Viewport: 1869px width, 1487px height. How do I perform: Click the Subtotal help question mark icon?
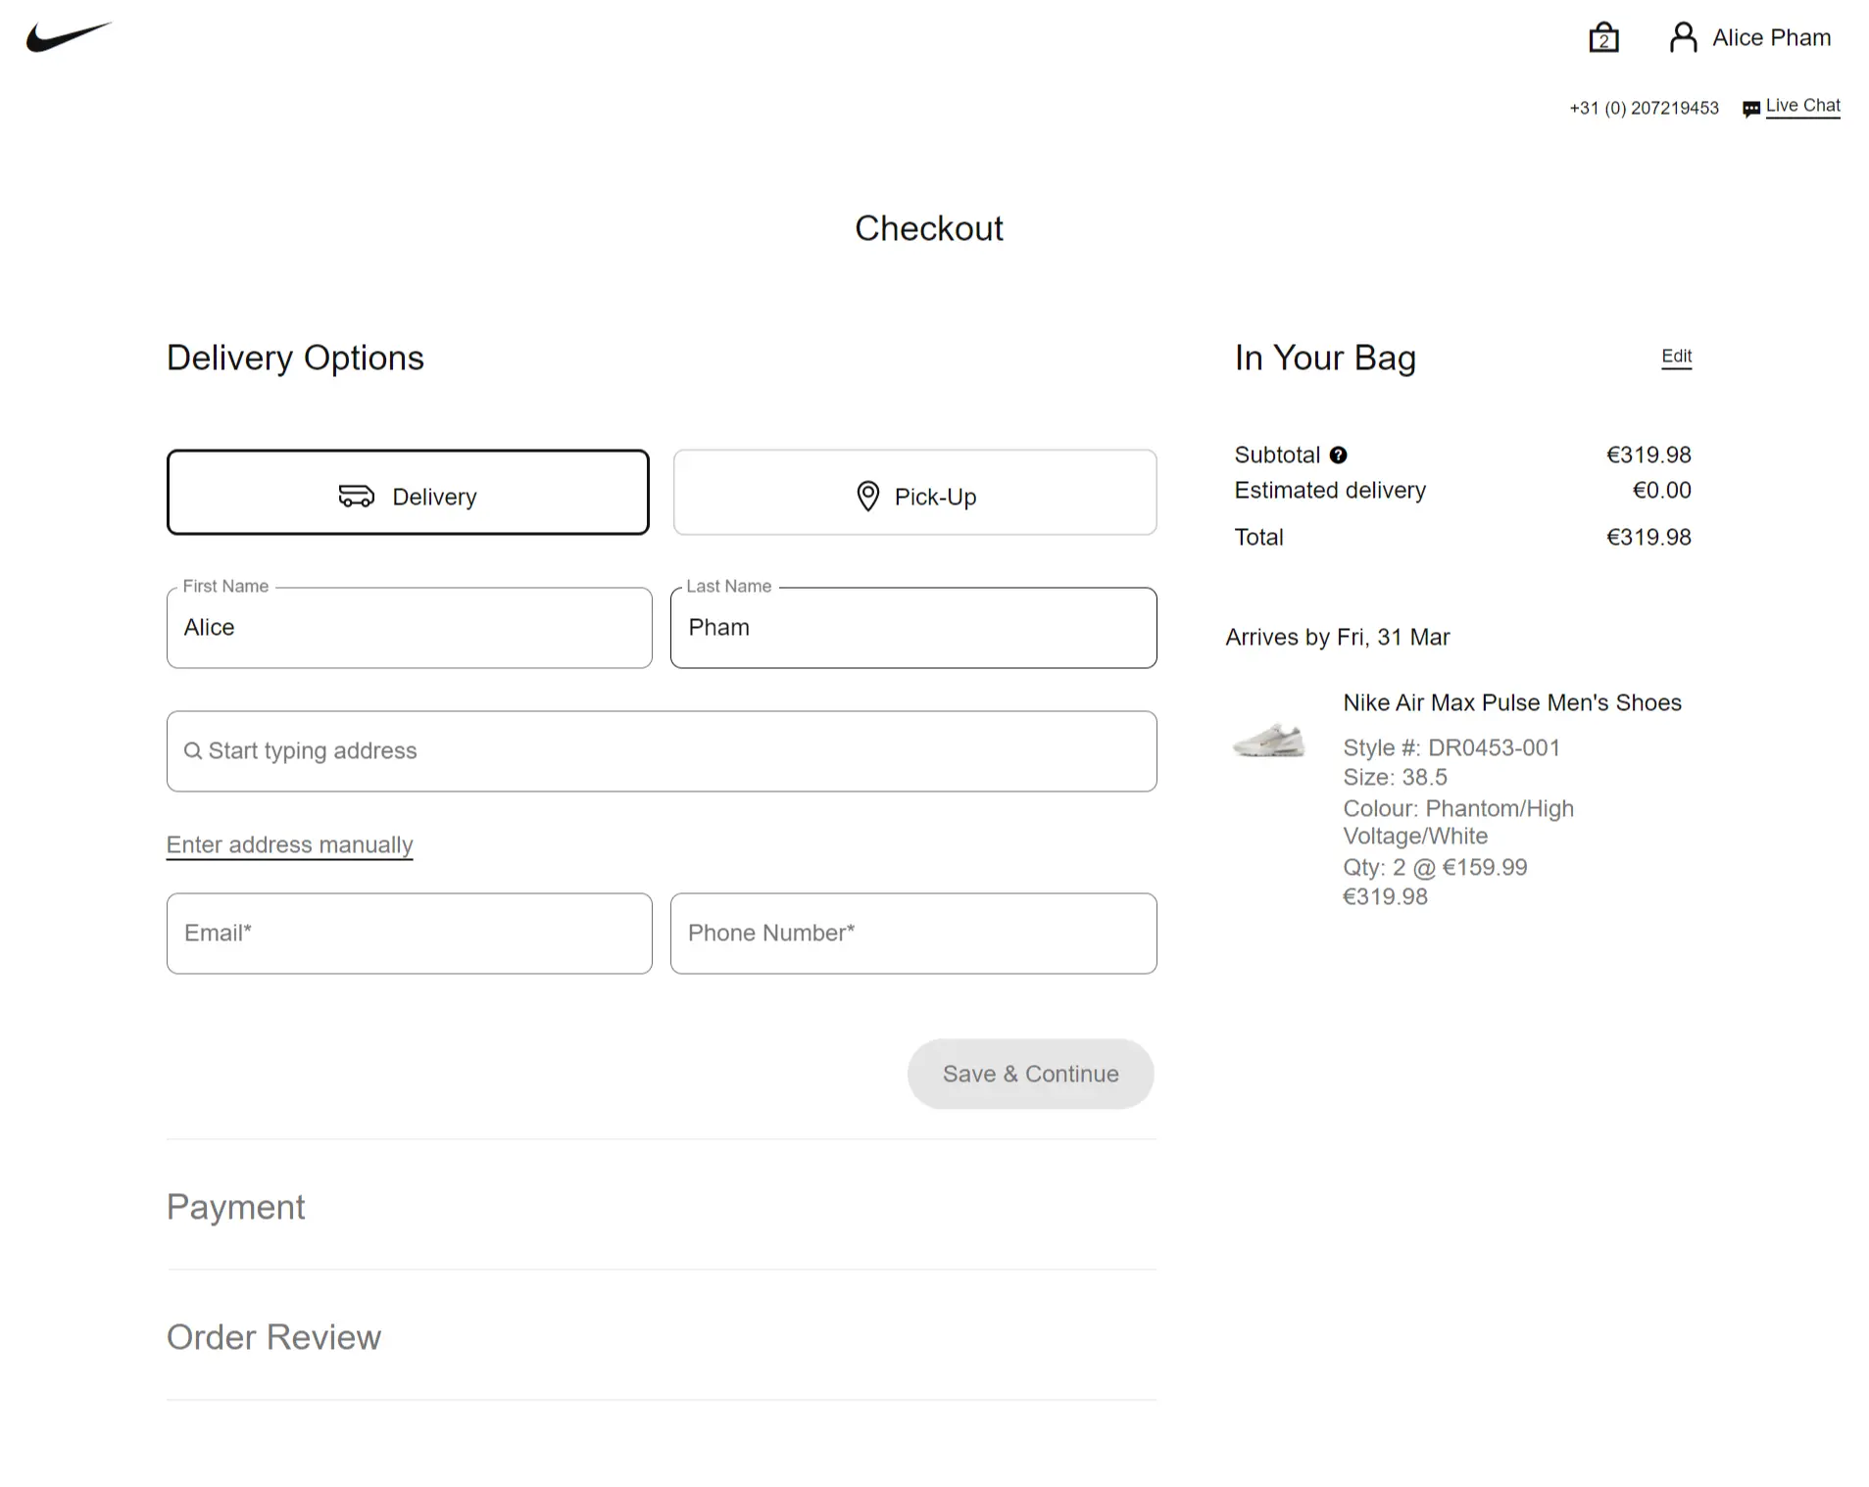coord(1338,455)
